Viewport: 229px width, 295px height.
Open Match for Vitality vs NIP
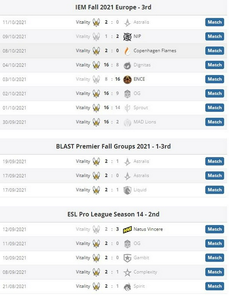214,36
